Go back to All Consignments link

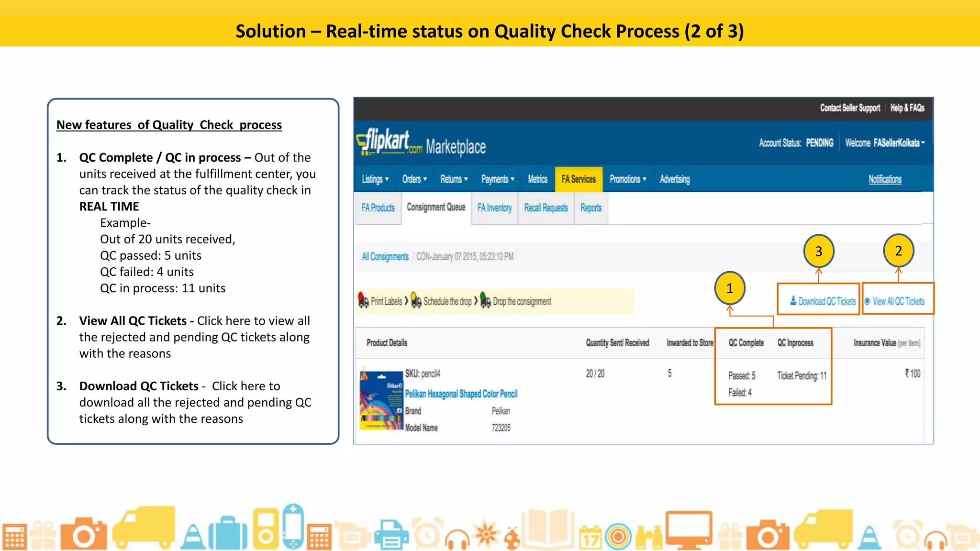click(385, 257)
